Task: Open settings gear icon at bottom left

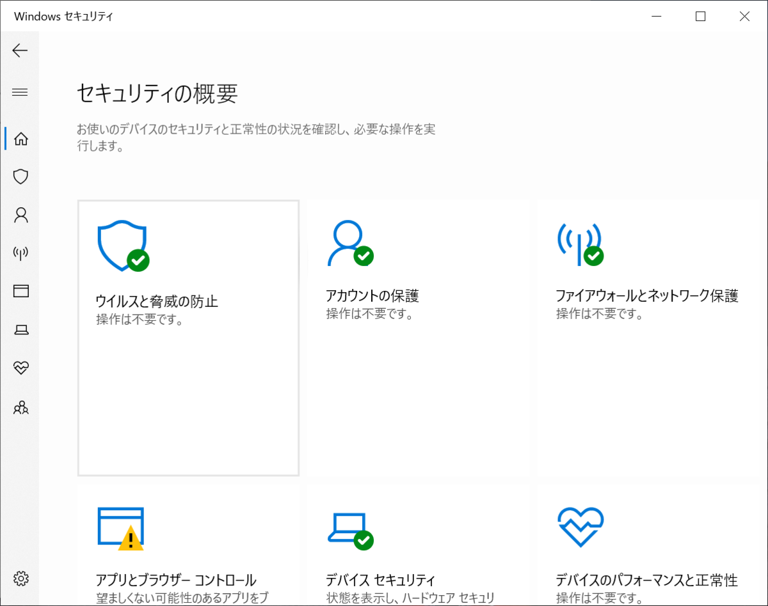Action: (x=21, y=579)
